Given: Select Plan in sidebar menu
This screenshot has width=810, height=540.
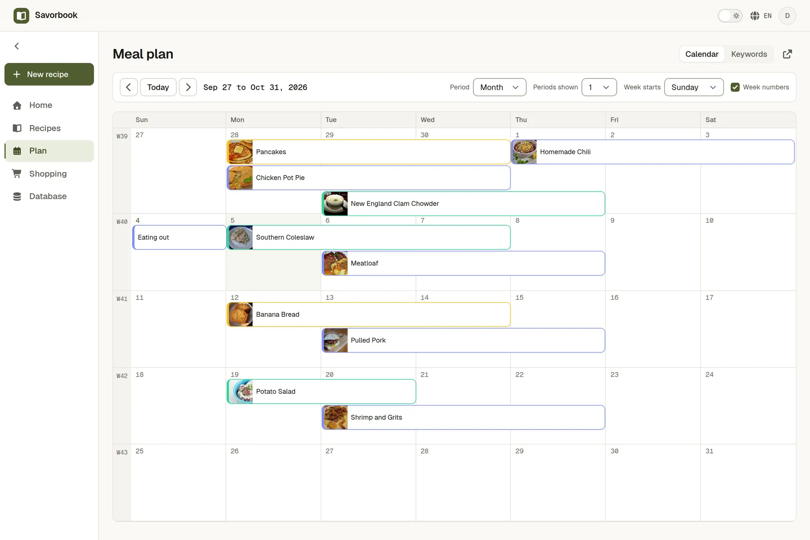Looking at the screenshot, I should tap(49, 151).
